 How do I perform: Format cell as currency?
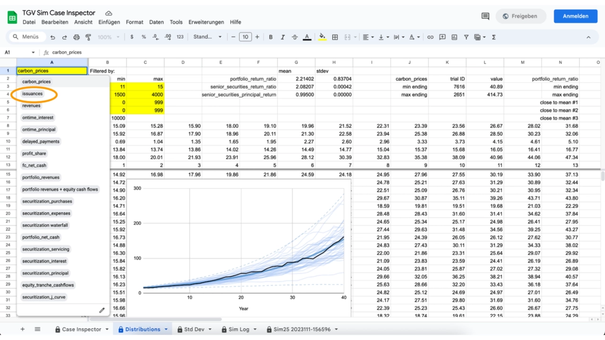[132, 37]
